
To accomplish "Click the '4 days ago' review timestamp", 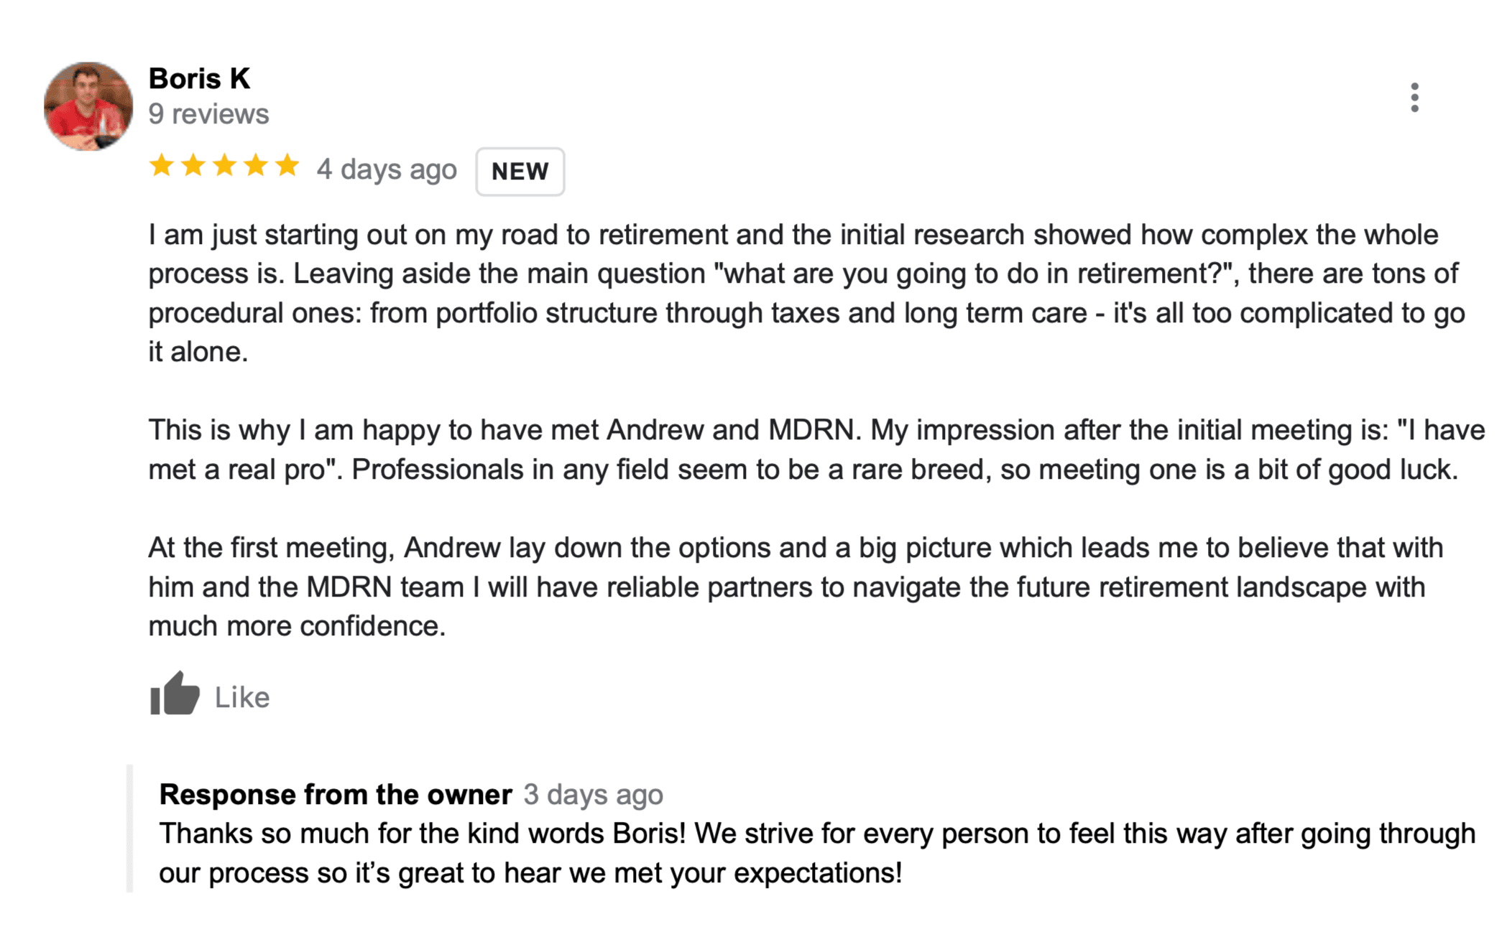I will [387, 169].
